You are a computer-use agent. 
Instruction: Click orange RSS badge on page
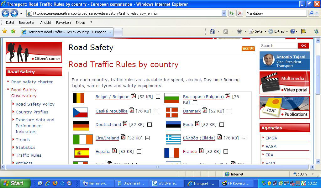(248, 49)
